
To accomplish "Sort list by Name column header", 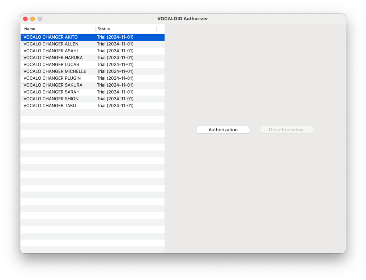I will 58,29.
